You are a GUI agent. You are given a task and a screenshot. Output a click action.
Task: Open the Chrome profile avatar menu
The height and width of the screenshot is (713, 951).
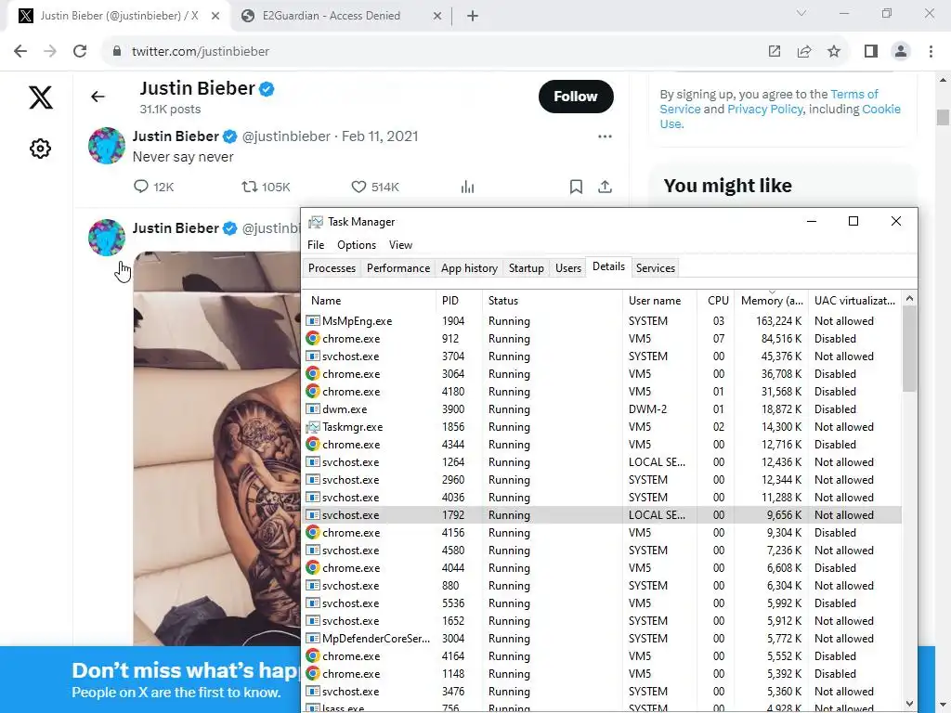tap(901, 52)
